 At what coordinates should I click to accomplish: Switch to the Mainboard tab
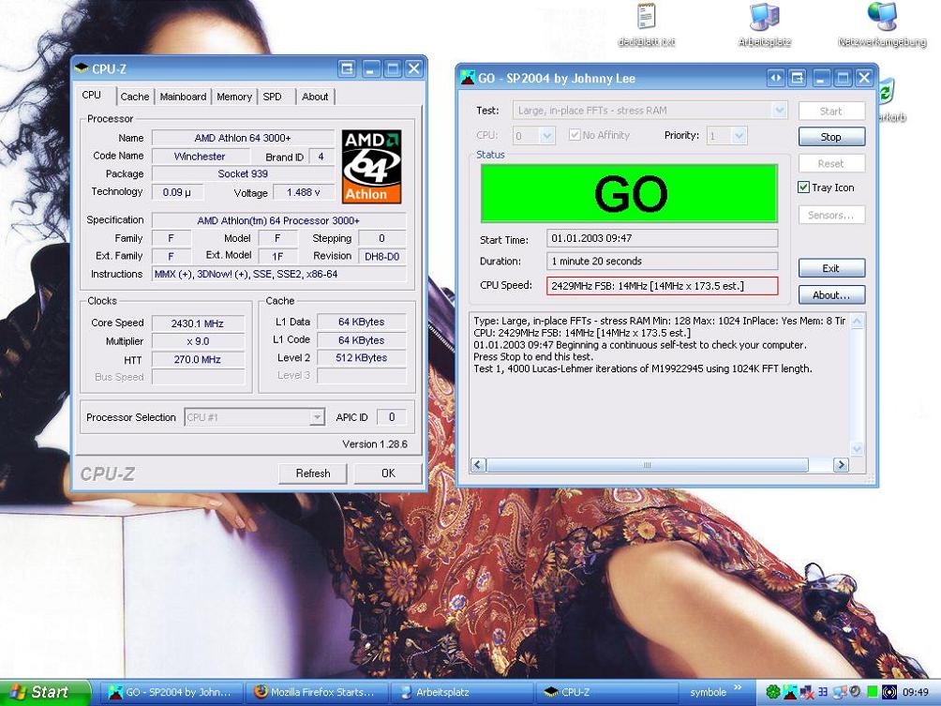[183, 97]
